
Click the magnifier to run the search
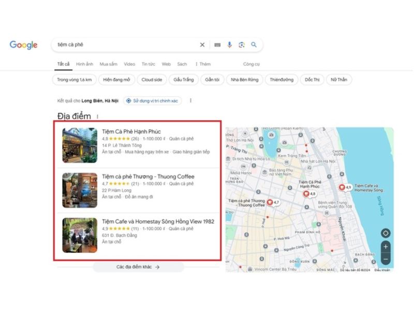click(254, 45)
